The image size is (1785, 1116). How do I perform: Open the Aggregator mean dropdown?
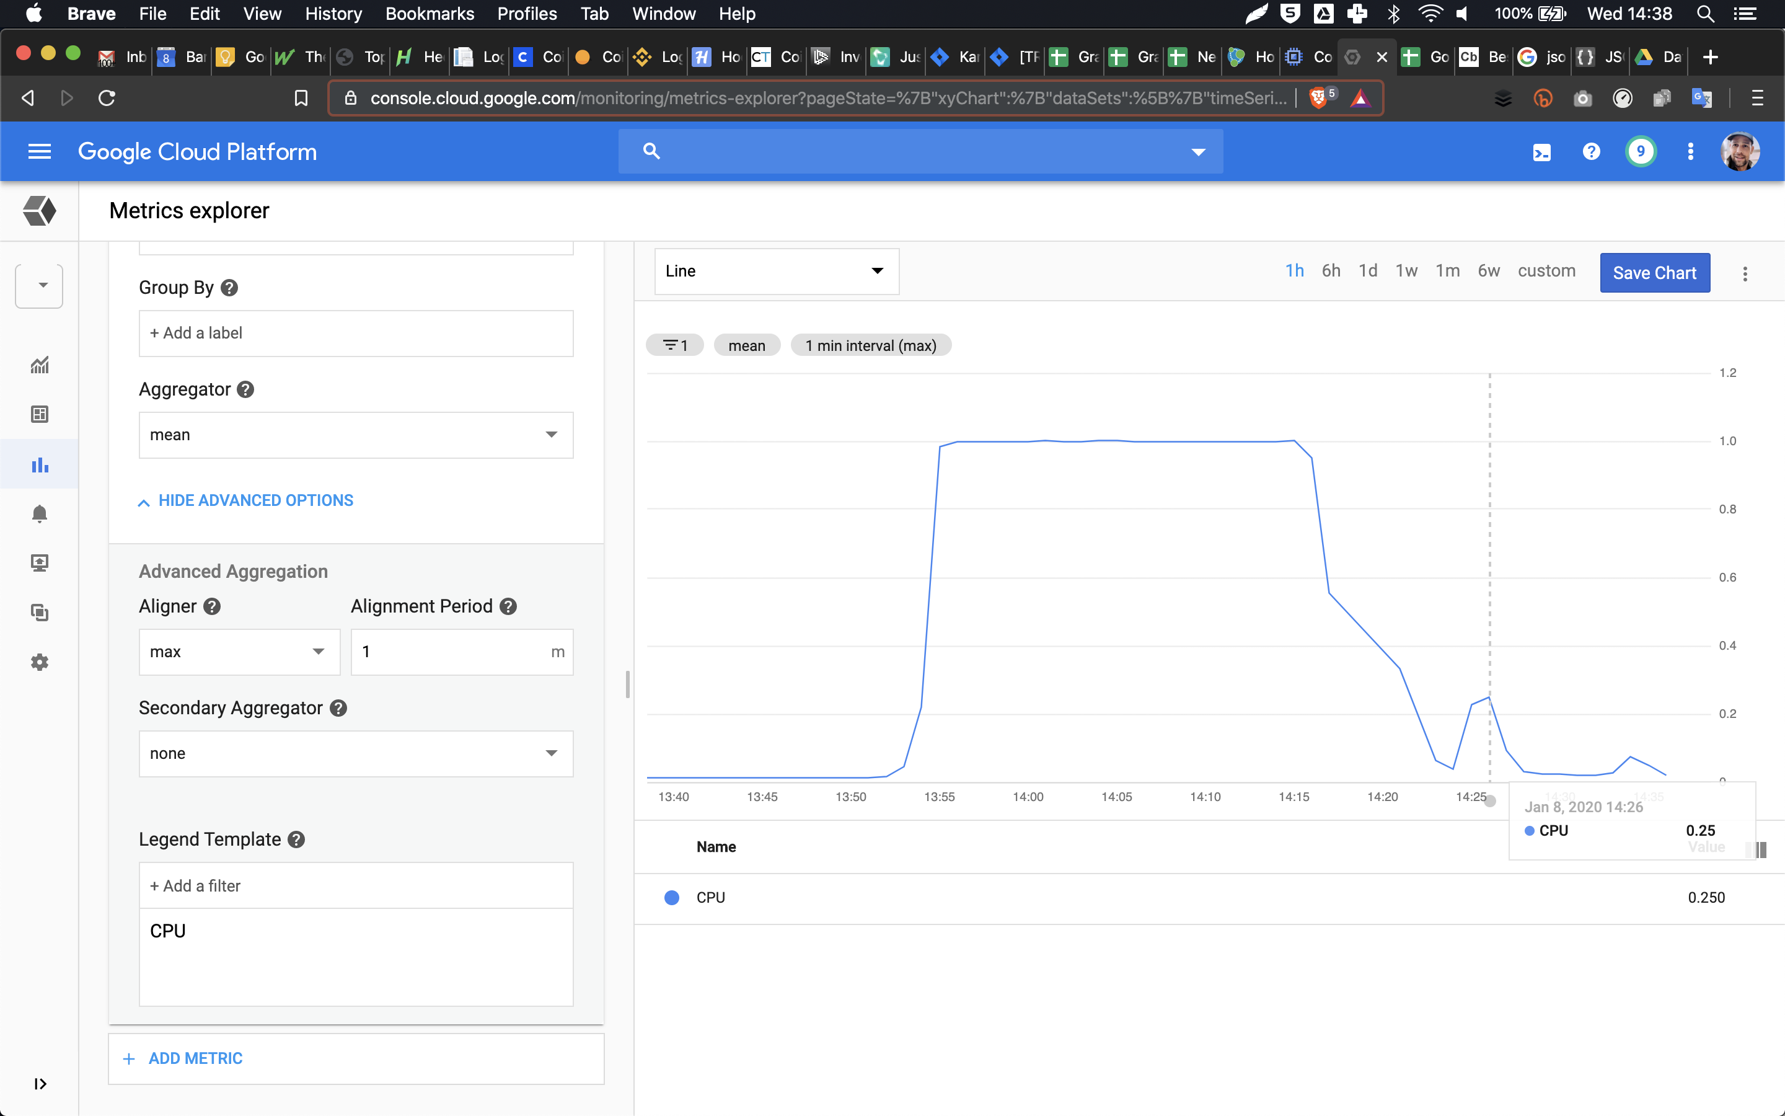tap(356, 435)
